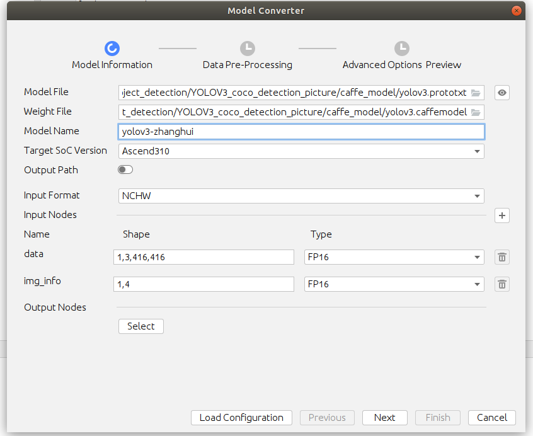Click the Model Information step icon

(112, 49)
